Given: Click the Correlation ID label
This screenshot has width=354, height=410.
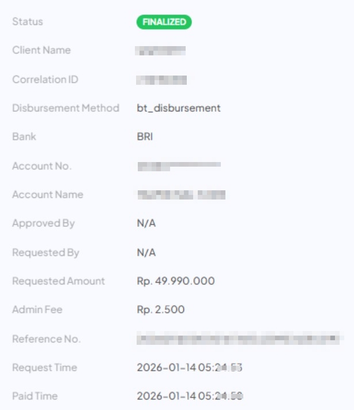Looking at the screenshot, I should [45, 80].
